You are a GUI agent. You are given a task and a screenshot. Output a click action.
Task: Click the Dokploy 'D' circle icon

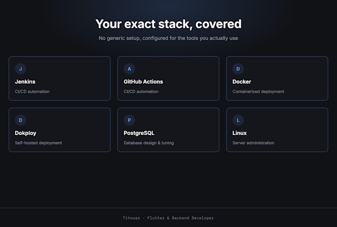coord(21,120)
